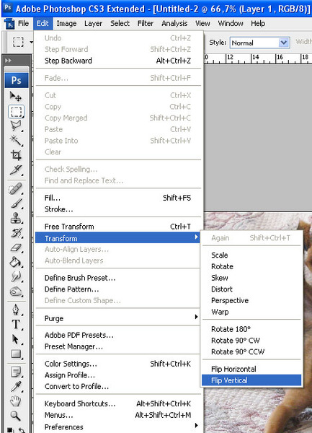Select the Notes tool
312x433 pixels.
click(16, 372)
